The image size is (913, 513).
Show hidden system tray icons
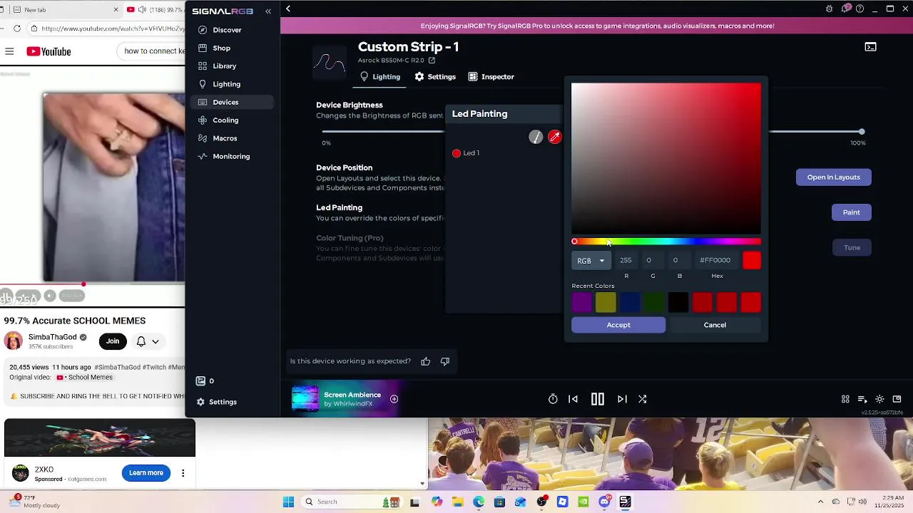pyautogui.click(x=820, y=502)
